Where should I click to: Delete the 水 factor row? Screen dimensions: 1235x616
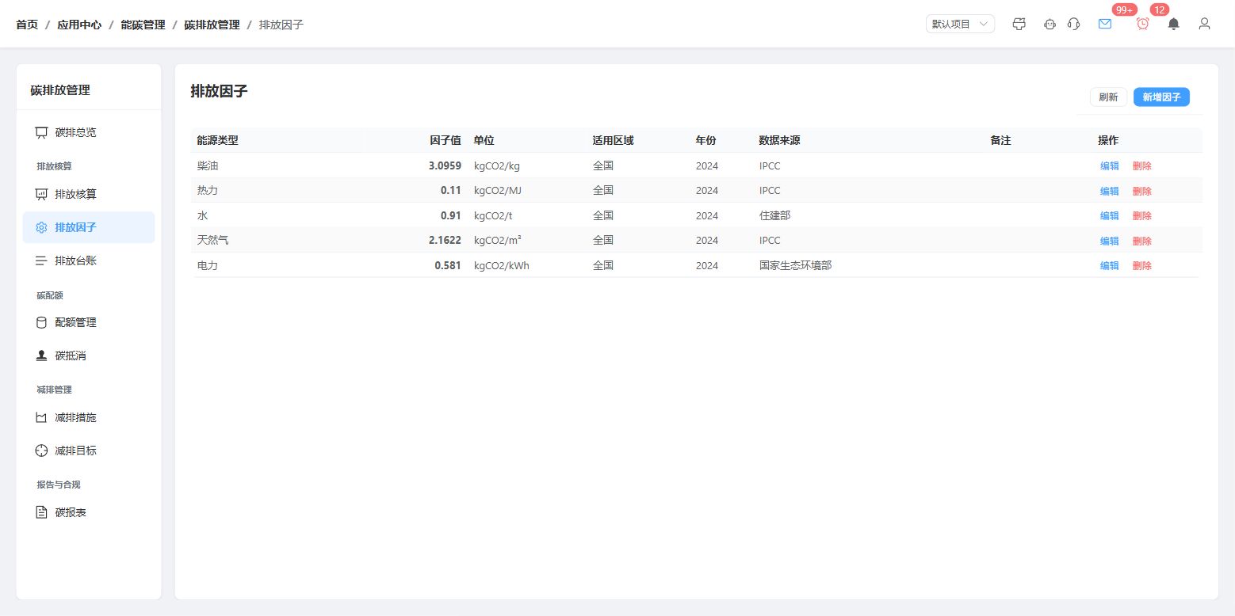[x=1142, y=215]
